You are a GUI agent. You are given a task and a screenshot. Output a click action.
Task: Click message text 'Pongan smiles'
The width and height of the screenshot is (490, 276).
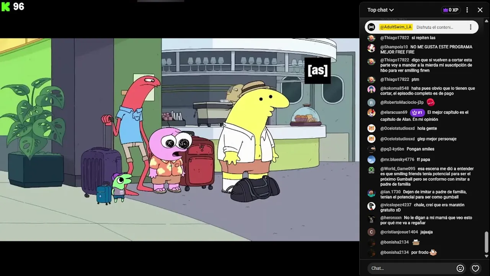420,149
